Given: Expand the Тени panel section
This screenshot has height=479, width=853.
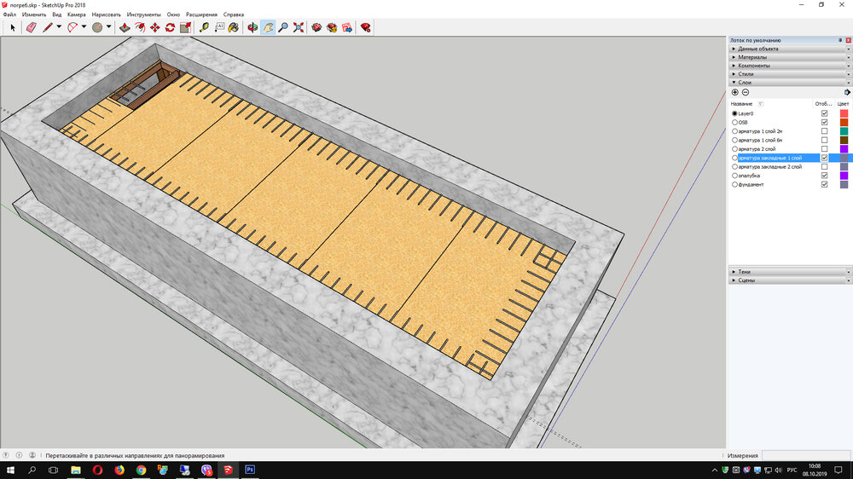Looking at the screenshot, I should [x=746, y=271].
